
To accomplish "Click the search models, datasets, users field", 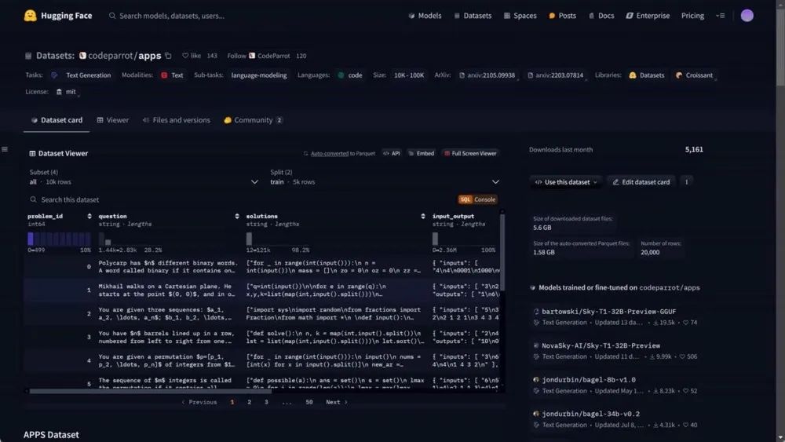I will [x=172, y=16].
